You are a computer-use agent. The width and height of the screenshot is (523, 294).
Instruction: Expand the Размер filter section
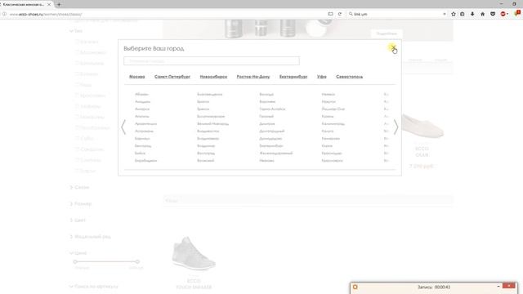[x=80, y=203]
